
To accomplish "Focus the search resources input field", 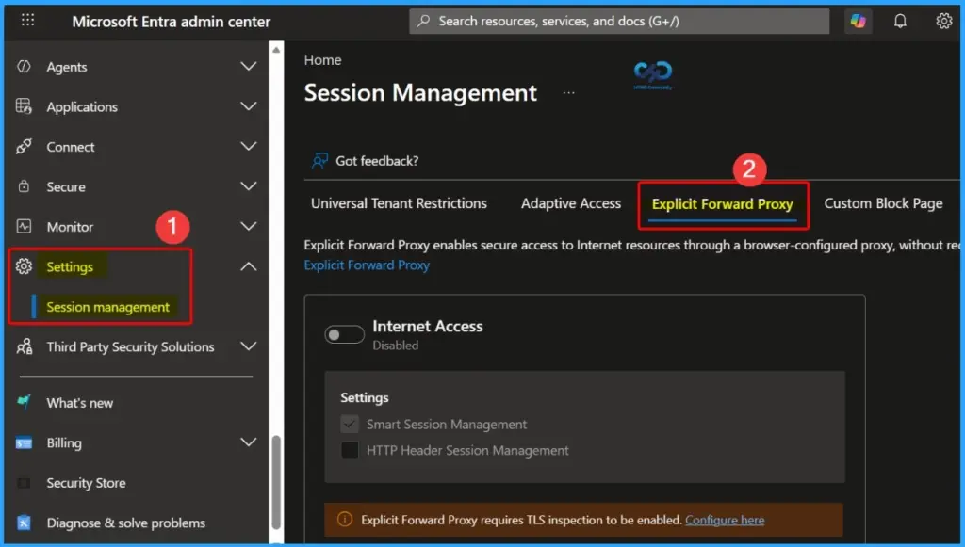I will pyautogui.click(x=619, y=21).
